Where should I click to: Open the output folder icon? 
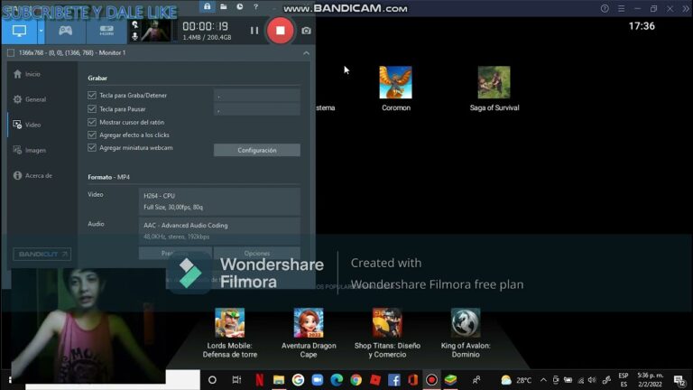point(224,6)
